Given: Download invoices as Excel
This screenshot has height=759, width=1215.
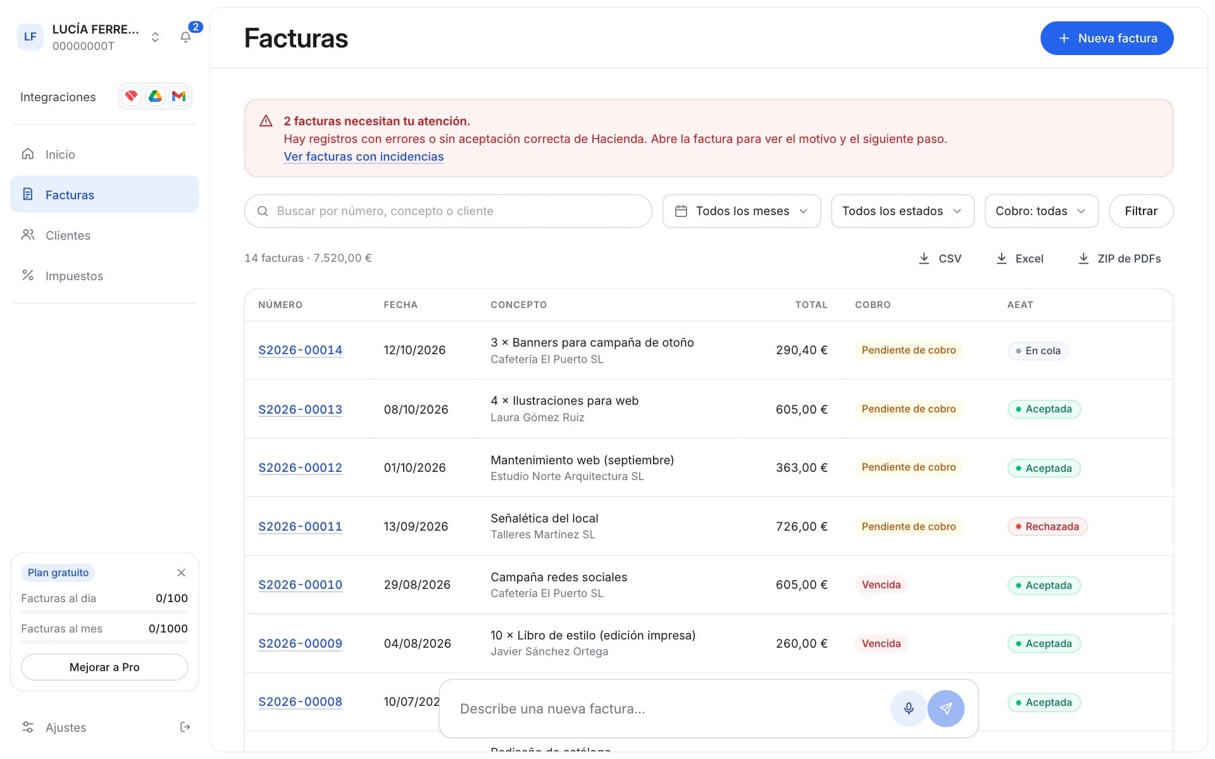Looking at the screenshot, I should click(x=1019, y=258).
